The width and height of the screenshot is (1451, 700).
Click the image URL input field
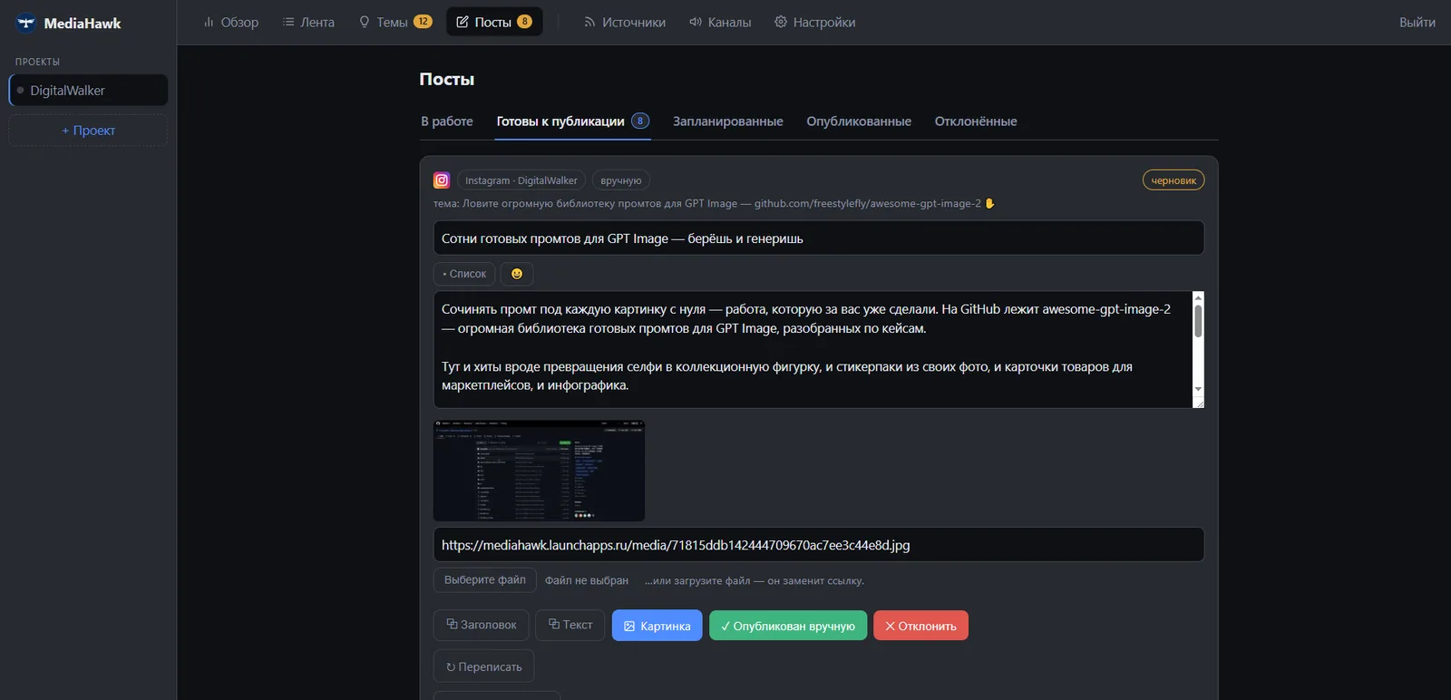[x=819, y=545]
